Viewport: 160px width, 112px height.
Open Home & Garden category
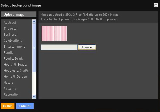coord(15,77)
